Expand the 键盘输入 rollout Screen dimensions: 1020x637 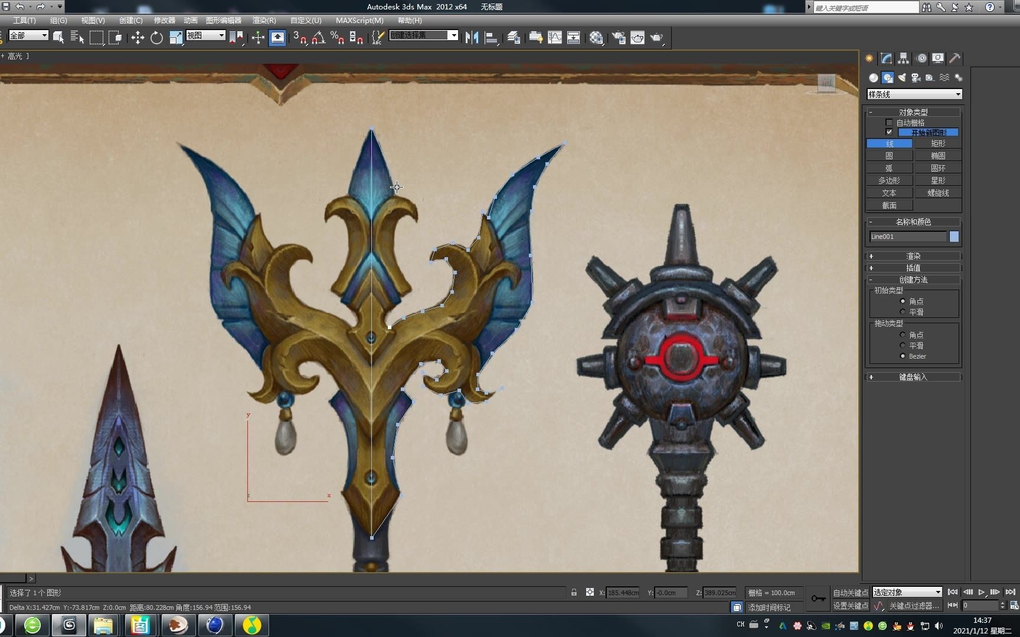coord(913,377)
